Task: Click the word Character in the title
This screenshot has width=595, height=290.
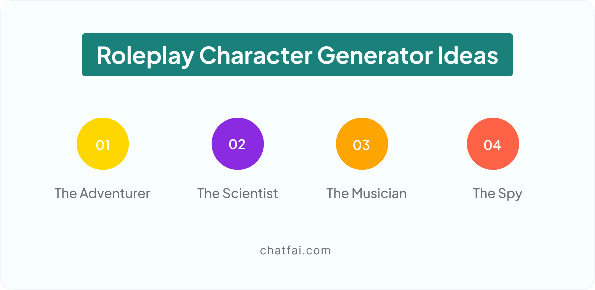Action: point(256,55)
